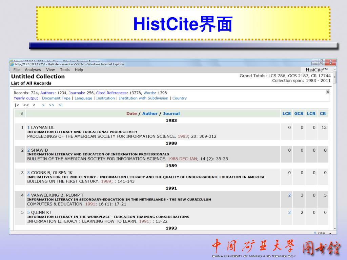
Task: Open the Document Type breakdown
Action: tap(56, 98)
